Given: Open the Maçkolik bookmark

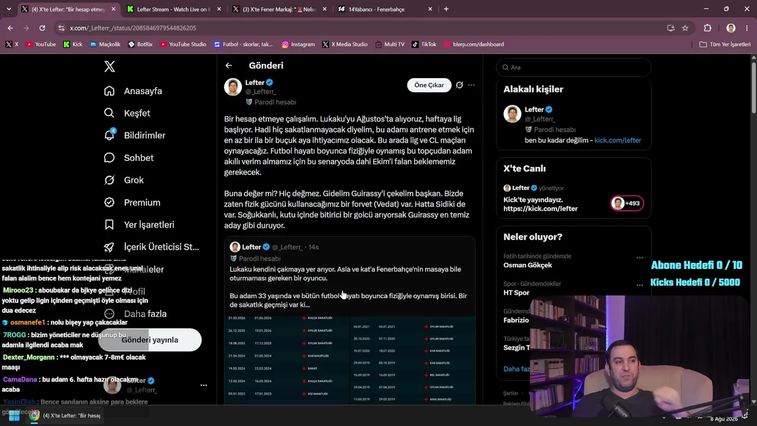Looking at the screenshot, I should point(105,44).
